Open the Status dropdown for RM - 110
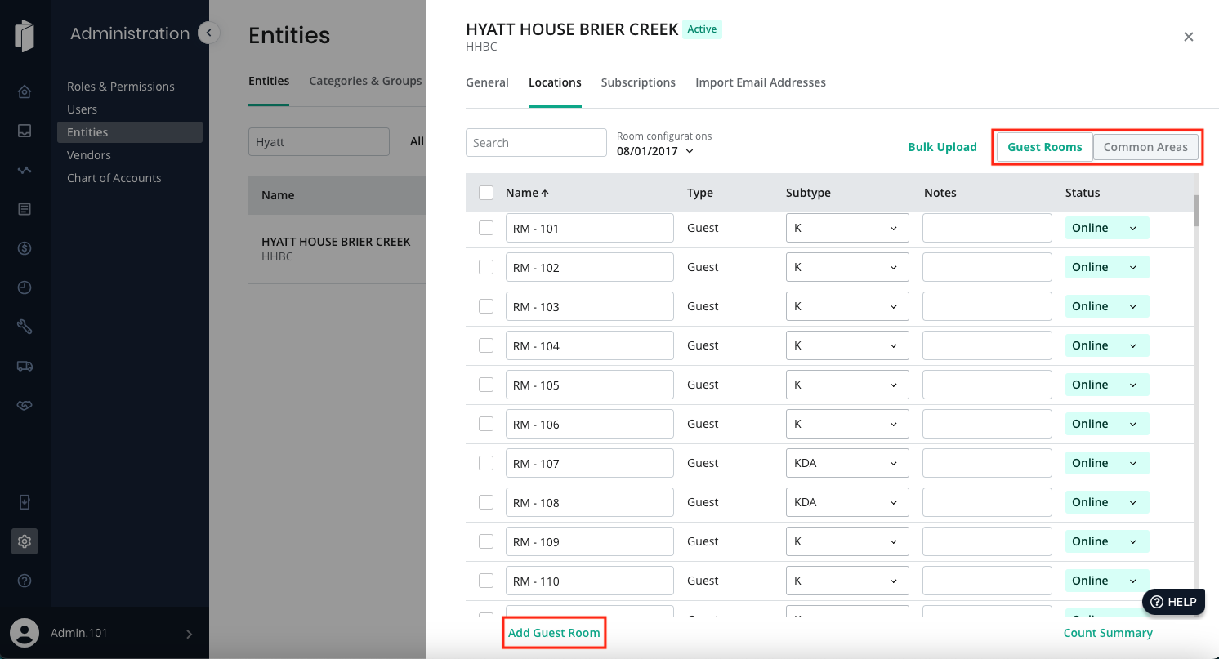Image resolution: width=1219 pixels, height=659 pixels. coord(1107,581)
